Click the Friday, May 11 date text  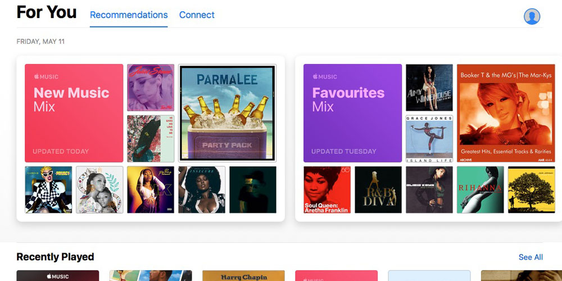40,42
